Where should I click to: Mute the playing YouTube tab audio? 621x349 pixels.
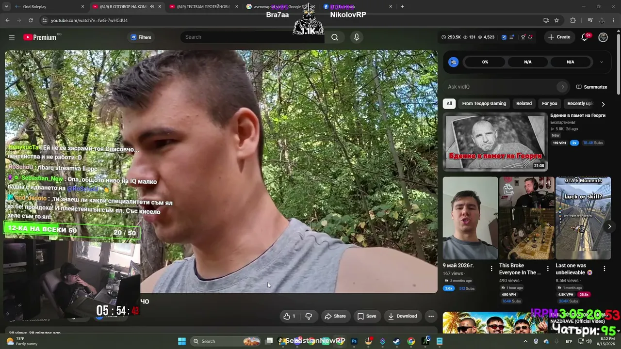coord(152,7)
